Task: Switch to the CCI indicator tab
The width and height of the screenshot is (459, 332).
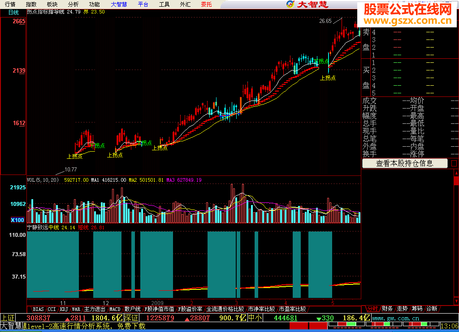Action: (x=52, y=309)
